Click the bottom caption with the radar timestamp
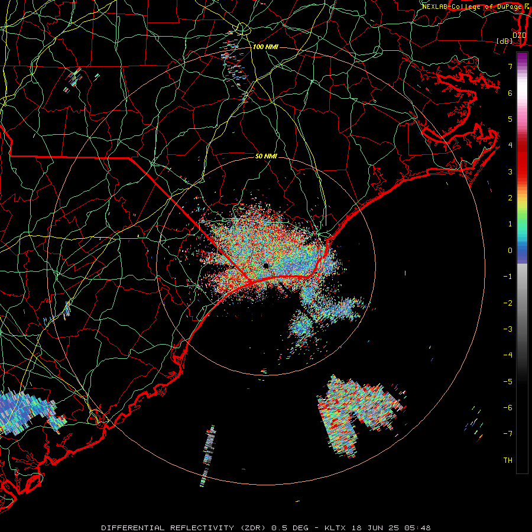532x532 pixels. pyautogui.click(x=266, y=528)
